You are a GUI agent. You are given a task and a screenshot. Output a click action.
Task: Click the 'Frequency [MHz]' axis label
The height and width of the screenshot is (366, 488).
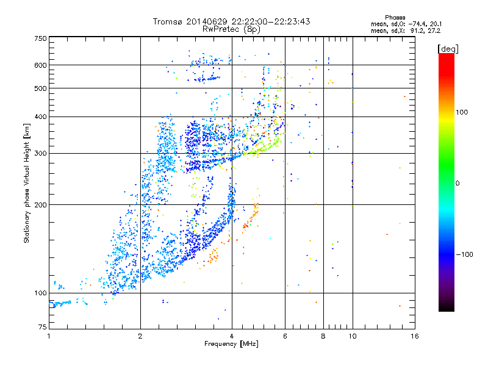(231, 344)
